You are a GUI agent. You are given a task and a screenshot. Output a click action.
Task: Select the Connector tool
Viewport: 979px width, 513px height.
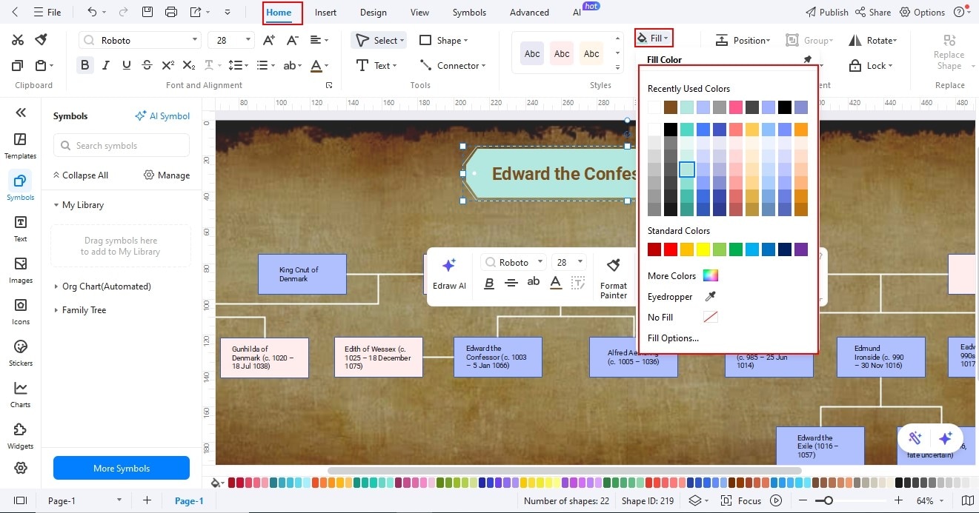click(453, 65)
